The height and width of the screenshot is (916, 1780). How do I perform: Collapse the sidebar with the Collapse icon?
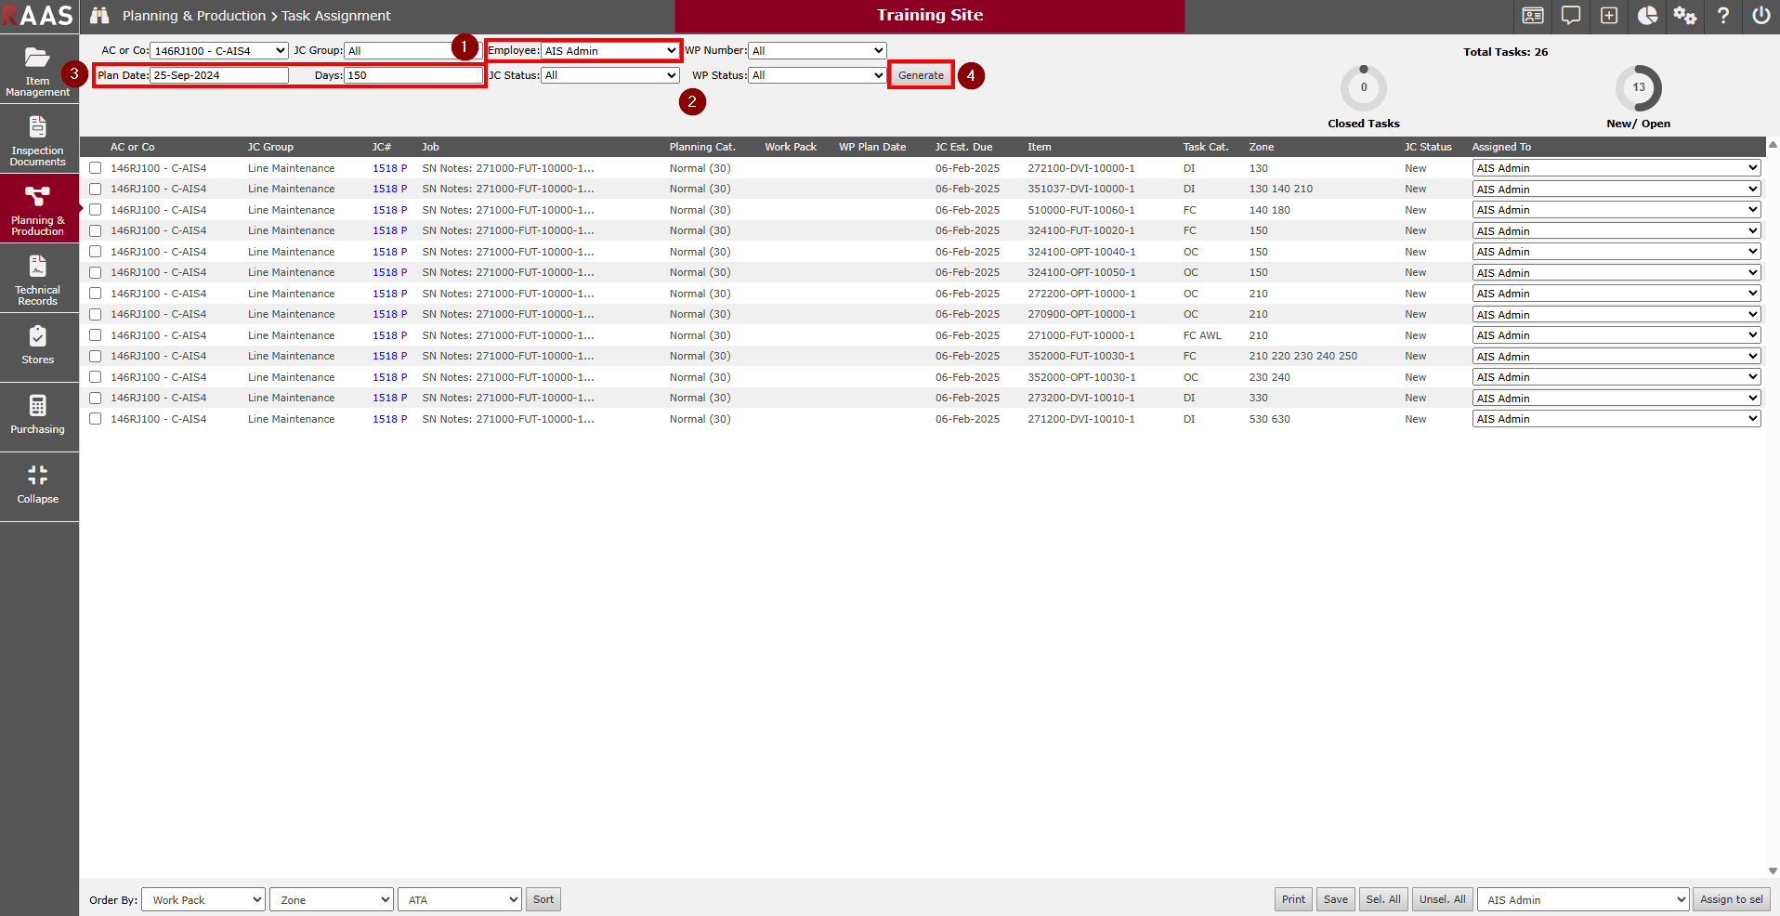(38, 485)
